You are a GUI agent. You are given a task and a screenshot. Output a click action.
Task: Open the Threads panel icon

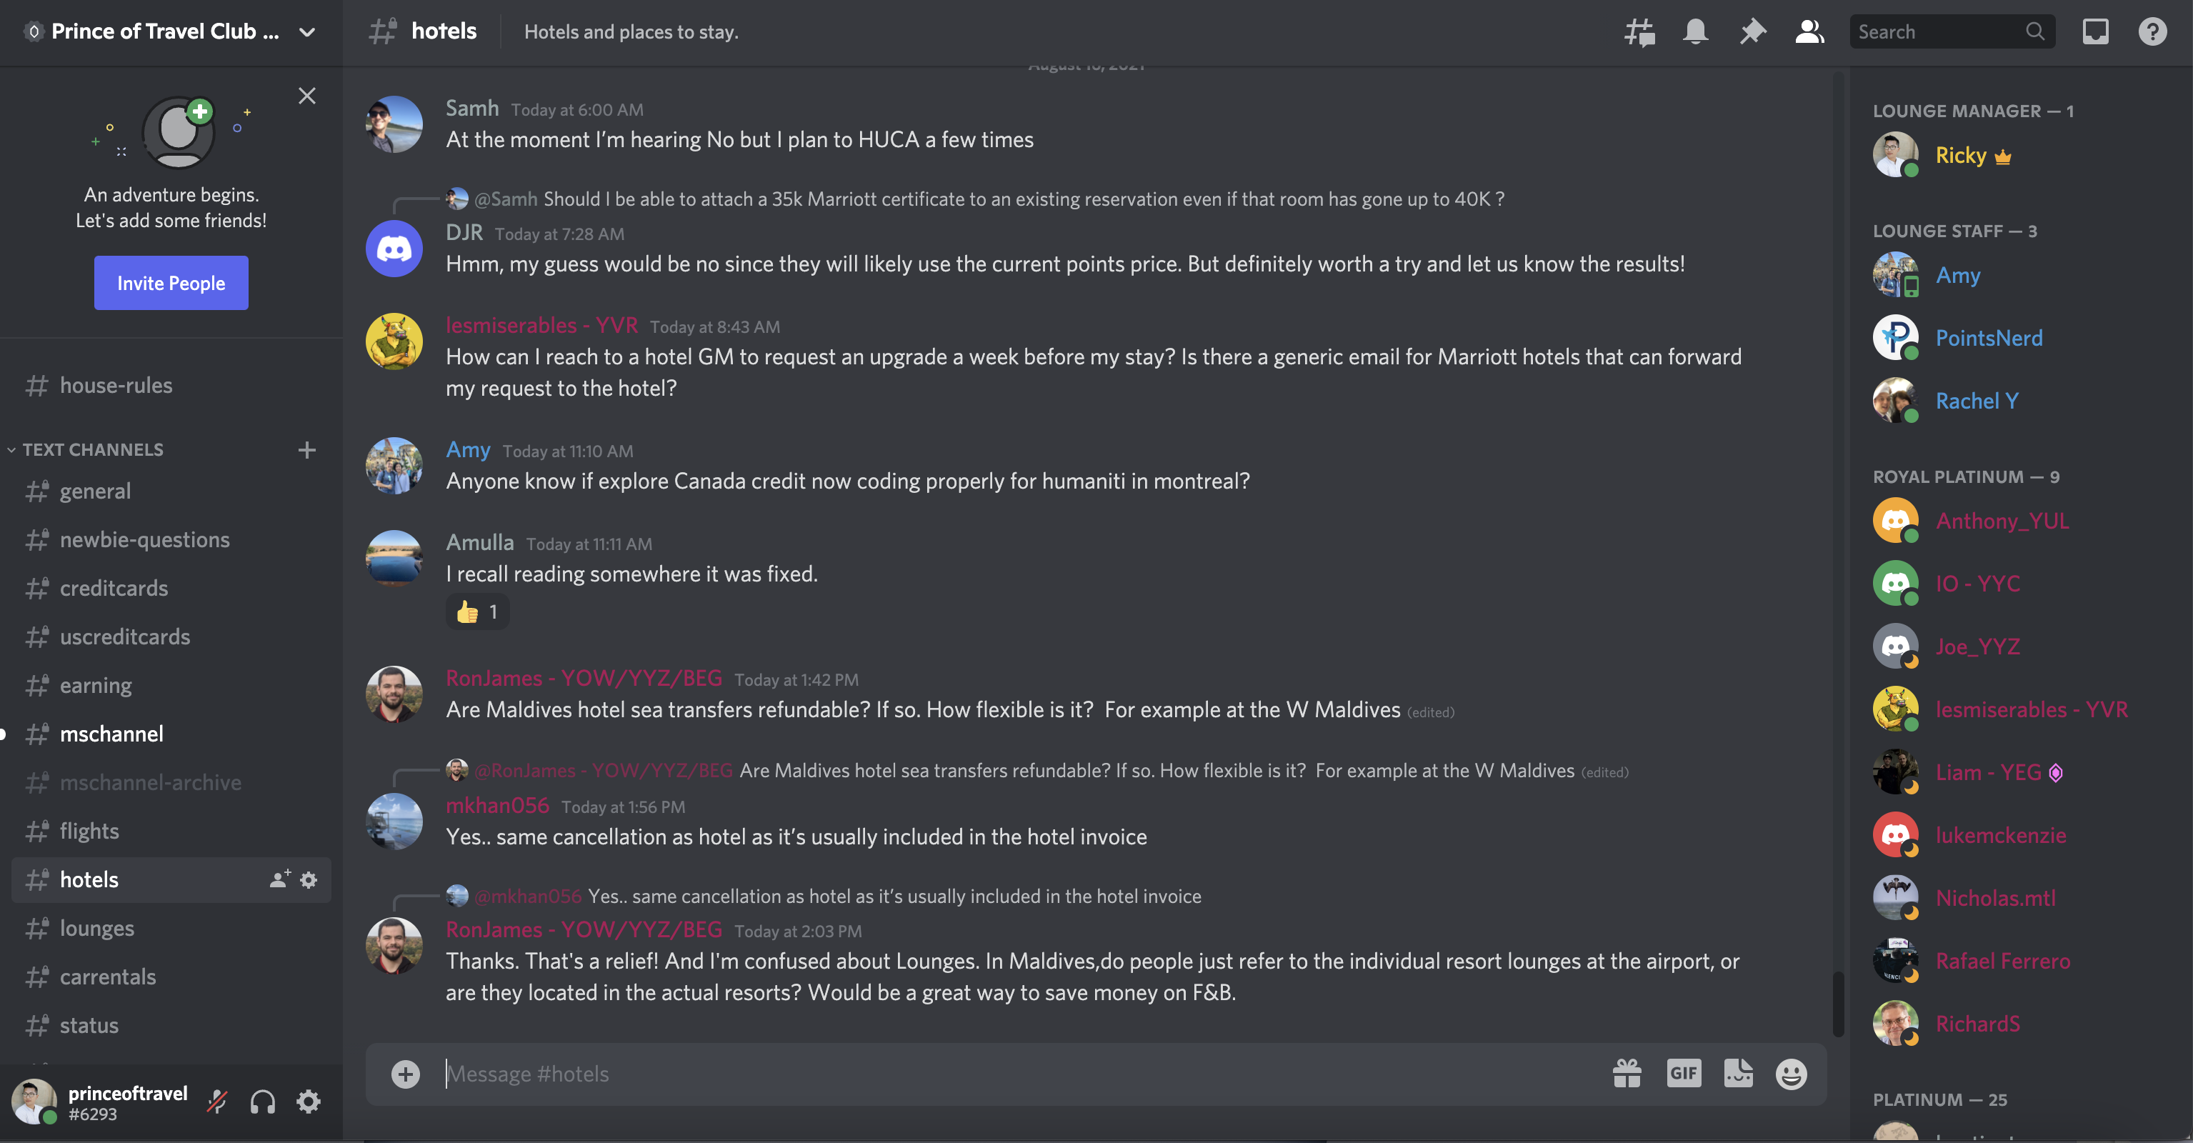1639,32
